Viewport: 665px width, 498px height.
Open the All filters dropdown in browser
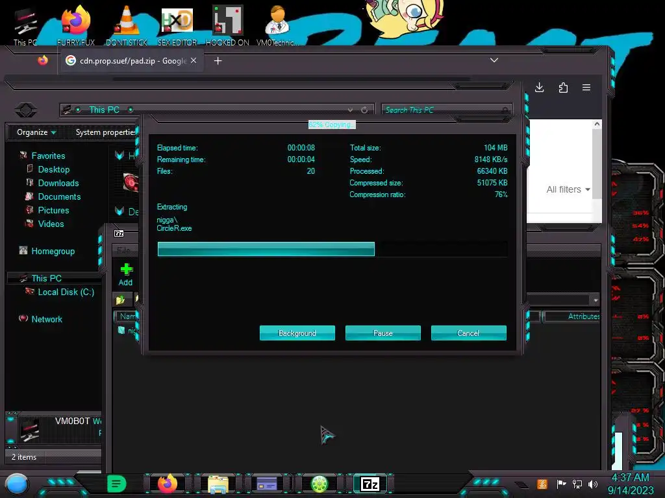pos(568,189)
